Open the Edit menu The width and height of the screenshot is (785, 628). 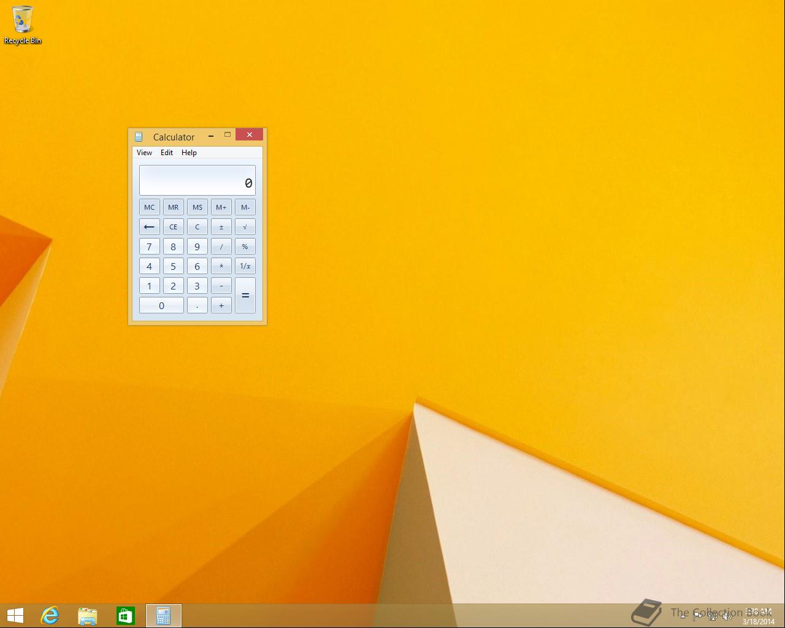click(x=167, y=153)
